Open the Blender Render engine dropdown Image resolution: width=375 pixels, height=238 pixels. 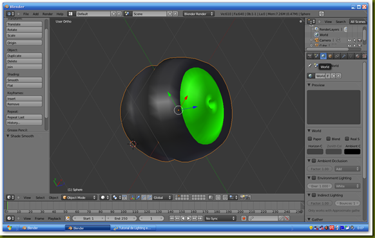click(x=198, y=14)
